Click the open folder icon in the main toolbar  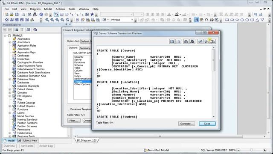coord(12,14)
